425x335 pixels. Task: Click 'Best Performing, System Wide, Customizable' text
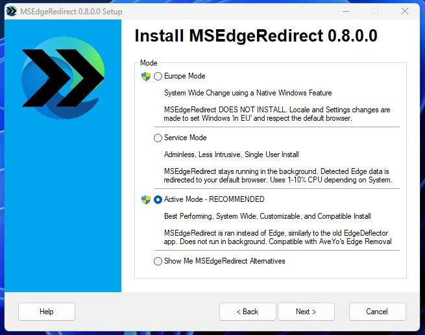pyautogui.click(x=267, y=216)
